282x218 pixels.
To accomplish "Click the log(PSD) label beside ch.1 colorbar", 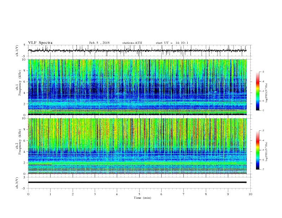I will pos(267,93).
